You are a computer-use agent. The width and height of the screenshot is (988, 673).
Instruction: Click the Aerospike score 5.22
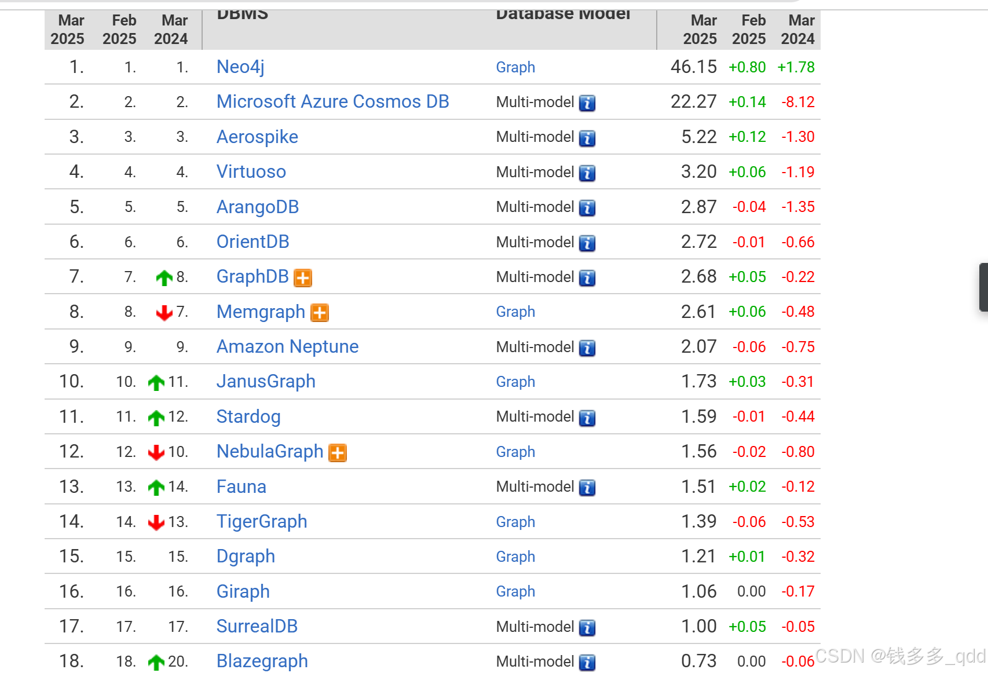(x=699, y=137)
